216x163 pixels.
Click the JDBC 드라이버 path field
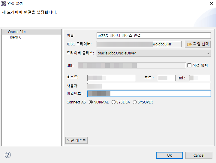point(139,44)
